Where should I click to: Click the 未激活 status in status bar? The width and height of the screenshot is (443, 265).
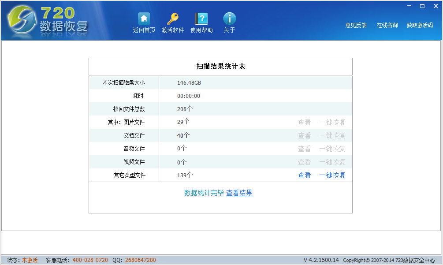[30, 260]
